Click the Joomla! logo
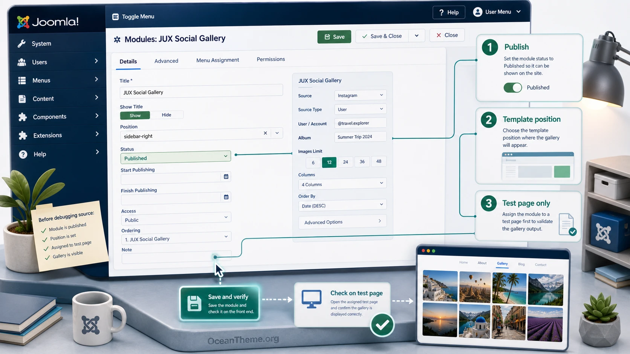 (48, 22)
